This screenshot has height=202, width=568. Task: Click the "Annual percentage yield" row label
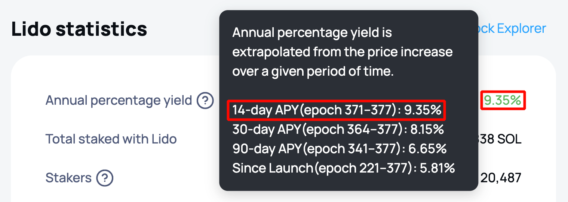pos(119,101)
